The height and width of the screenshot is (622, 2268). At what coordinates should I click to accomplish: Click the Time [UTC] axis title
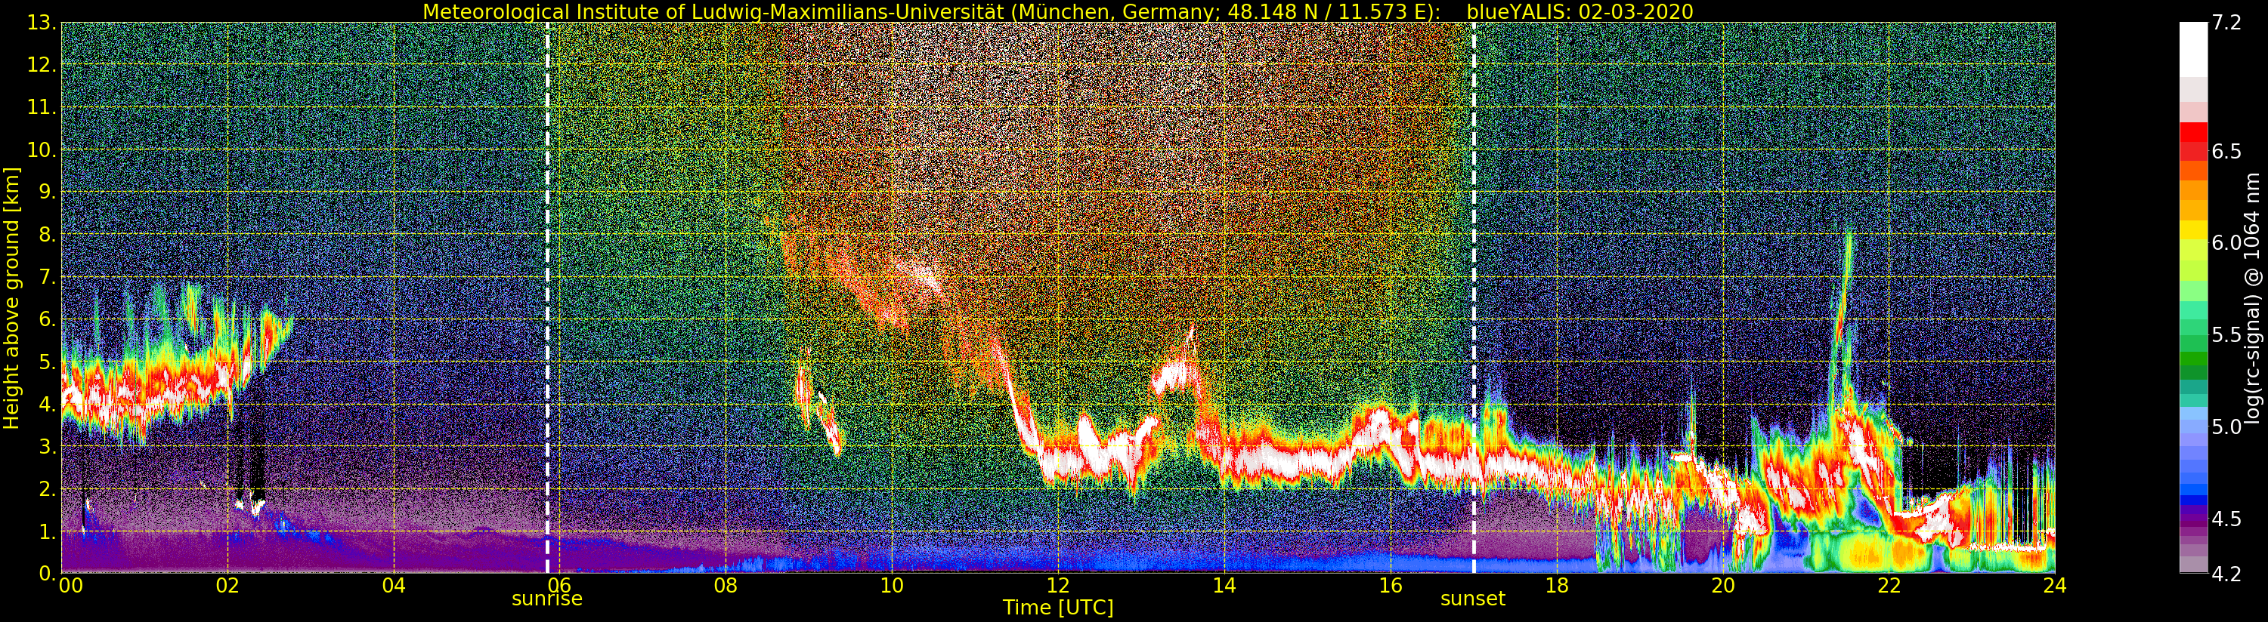tap(1057, 608)
